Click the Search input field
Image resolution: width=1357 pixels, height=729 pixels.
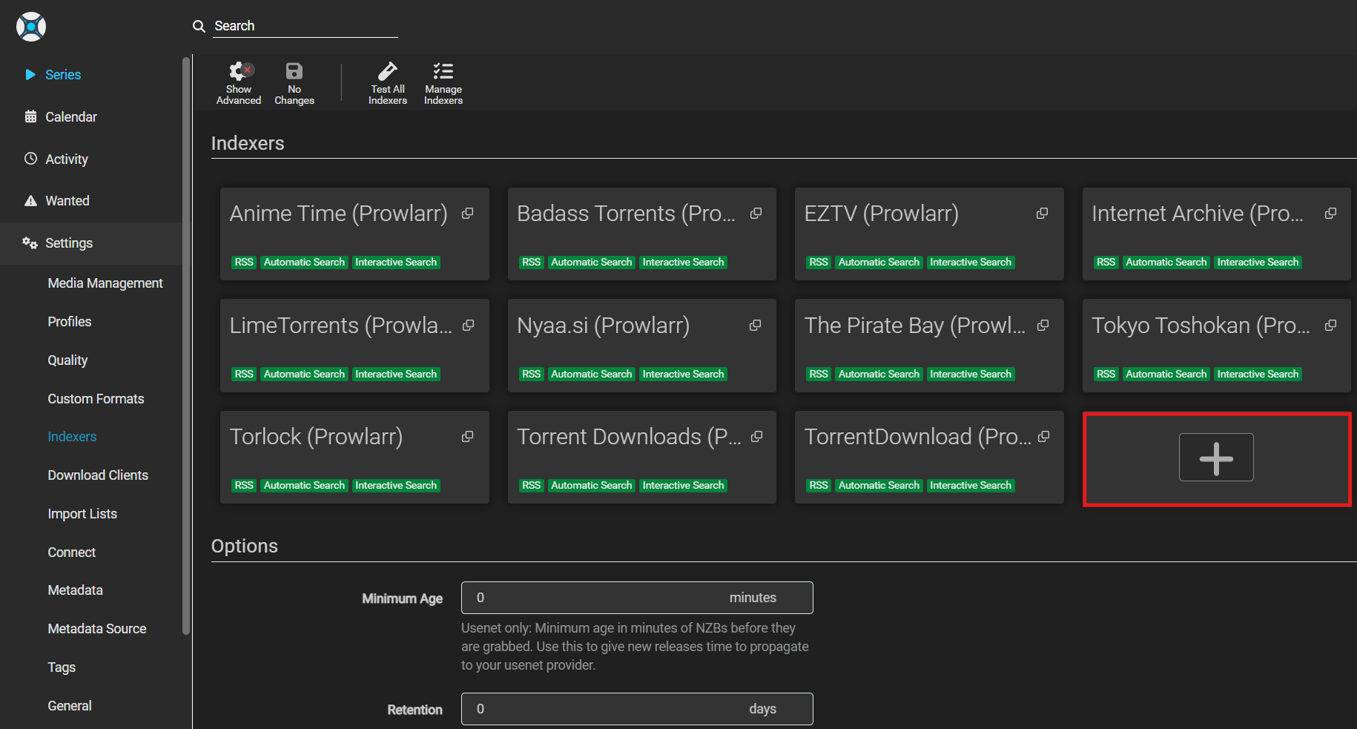(x=306, y=26)
